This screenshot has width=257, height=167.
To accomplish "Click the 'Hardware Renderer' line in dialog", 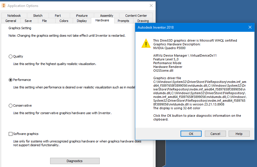I will pyautogui.click(x=168, y=67).
